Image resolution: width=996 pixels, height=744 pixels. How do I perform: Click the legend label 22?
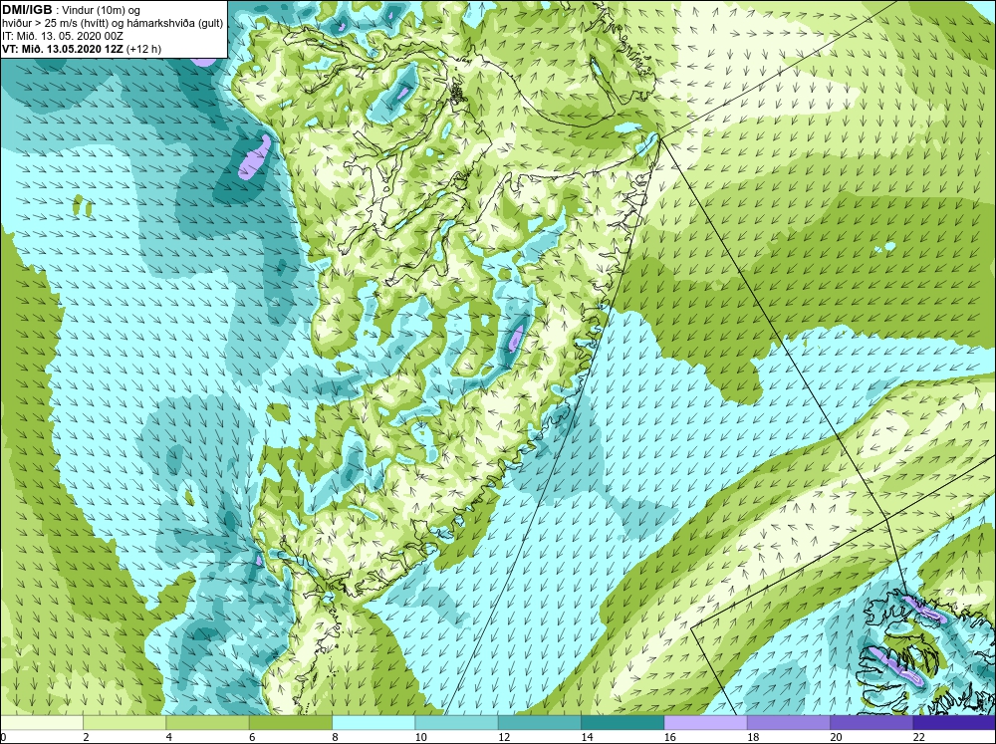click(918, 737)
